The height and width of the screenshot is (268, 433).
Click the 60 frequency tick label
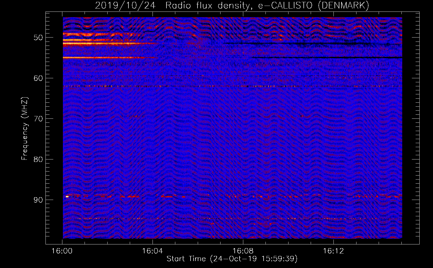pos(38,78)
